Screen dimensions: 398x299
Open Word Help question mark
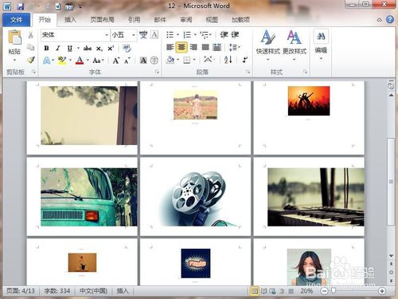tap(390, 20)
